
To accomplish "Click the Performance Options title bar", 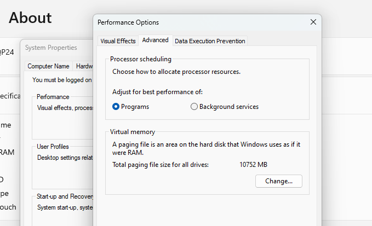I will (192, 22).
